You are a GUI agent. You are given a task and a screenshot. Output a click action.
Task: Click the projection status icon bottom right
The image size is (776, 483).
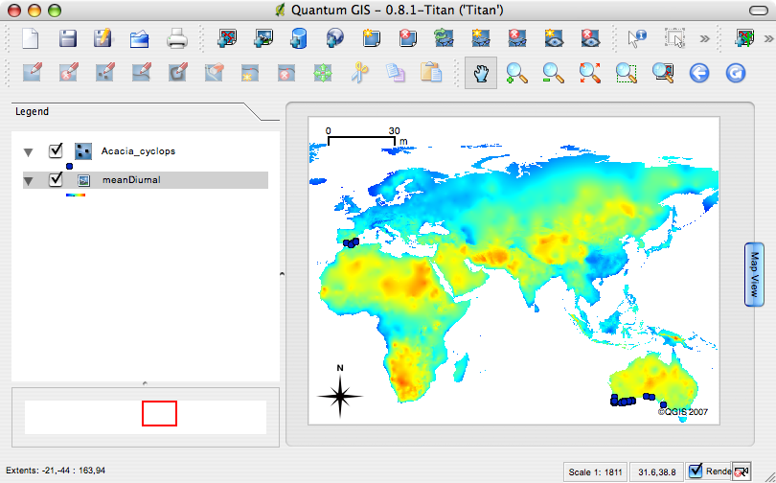click(x=742, y=471)
